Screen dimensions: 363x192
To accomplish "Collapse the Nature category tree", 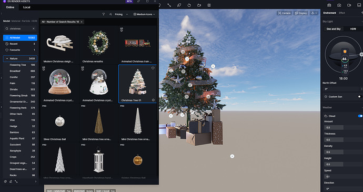I will pos(7,59).
